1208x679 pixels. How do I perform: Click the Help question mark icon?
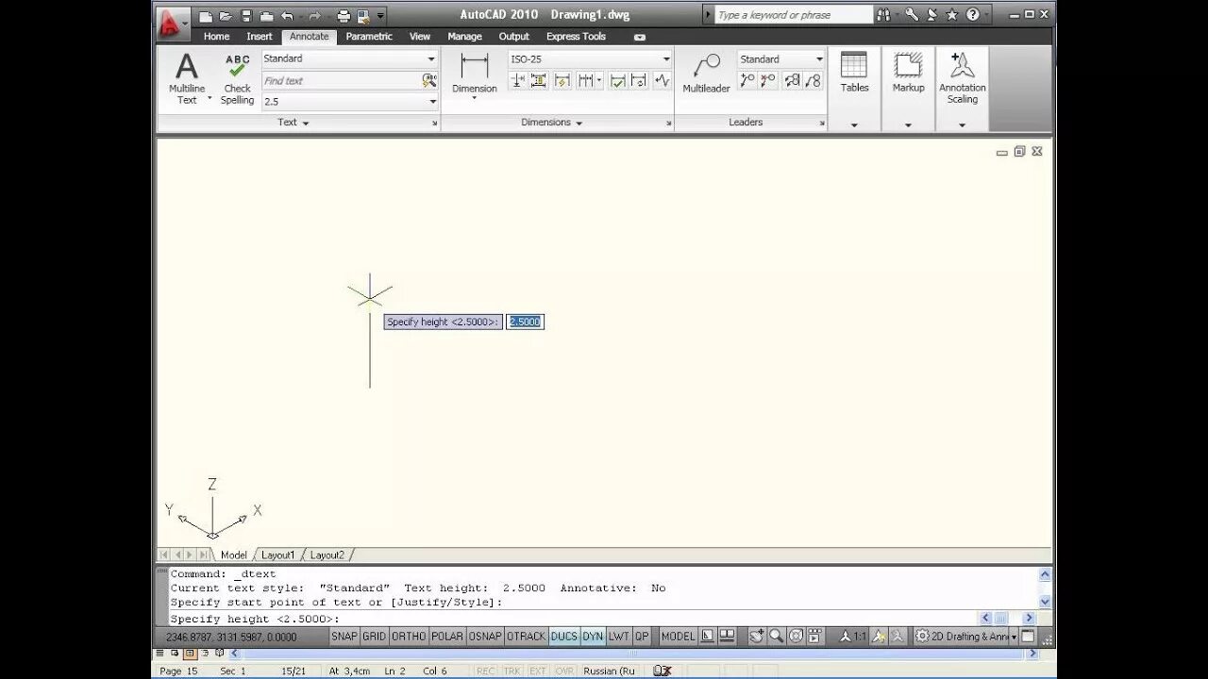(973, 15)
